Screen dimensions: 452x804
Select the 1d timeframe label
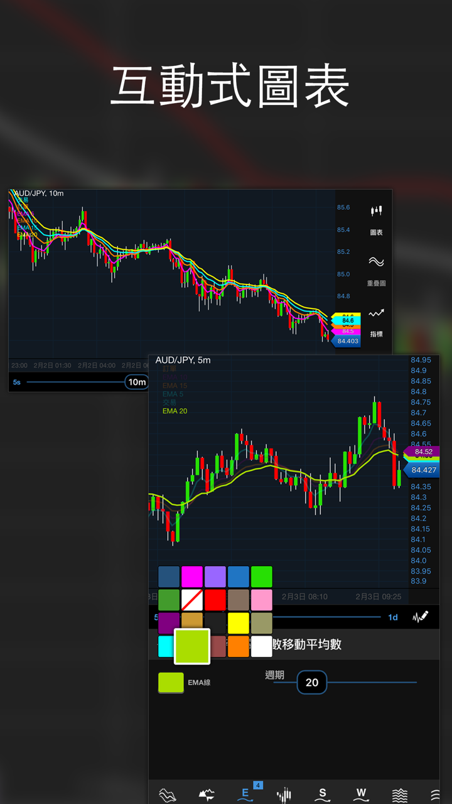[x=393, y=617]
